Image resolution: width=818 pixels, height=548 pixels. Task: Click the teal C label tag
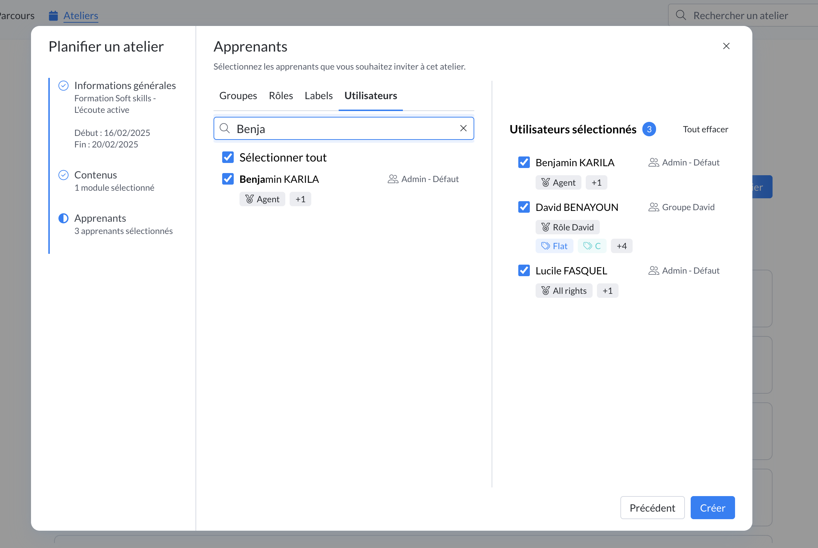[592, 246]
